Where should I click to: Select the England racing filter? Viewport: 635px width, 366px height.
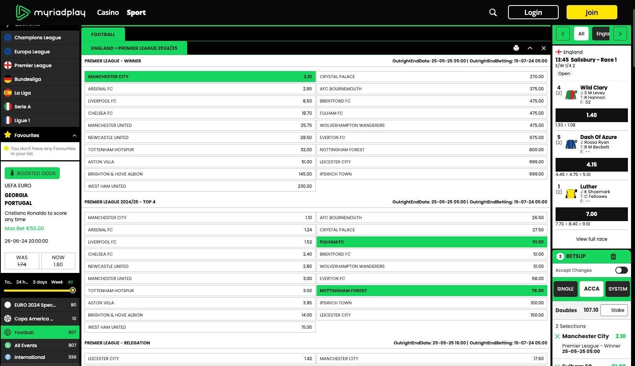601,34
